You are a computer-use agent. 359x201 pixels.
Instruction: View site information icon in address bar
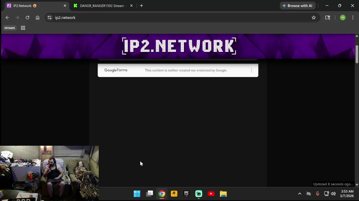(49, 18)
